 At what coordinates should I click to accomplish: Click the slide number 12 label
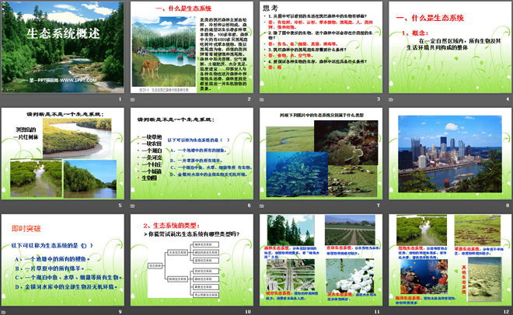(506, 312)
